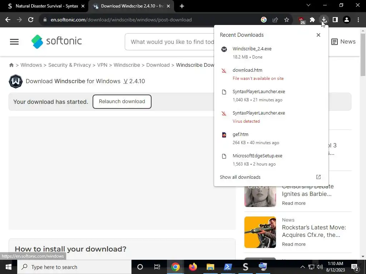Image resolution: width=366 pixels, height=274 pixels.
Task: Focus the Softonic search field
Action: click(170, 42)
